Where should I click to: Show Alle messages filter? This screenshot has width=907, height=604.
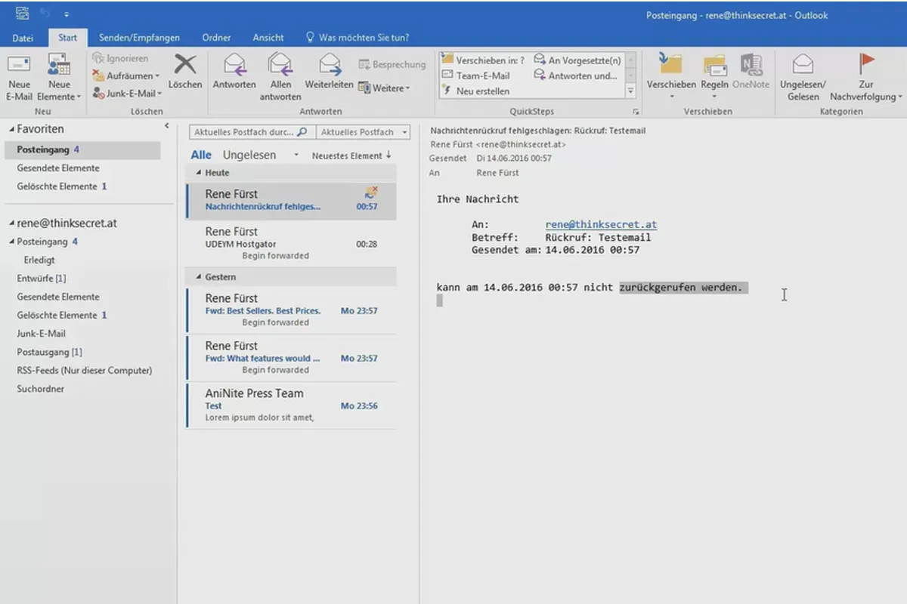pyautogui.click(x=201, y=155)
